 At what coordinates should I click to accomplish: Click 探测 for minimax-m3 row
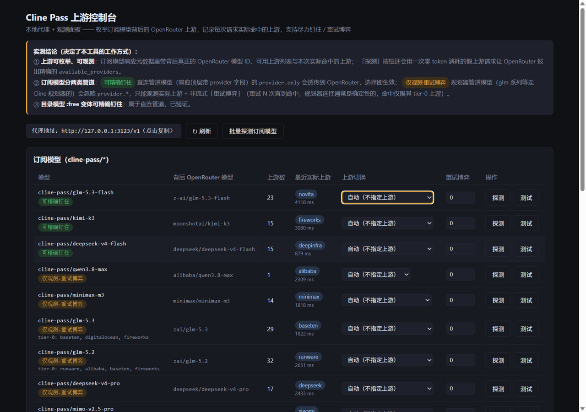(x=498, y=300)
